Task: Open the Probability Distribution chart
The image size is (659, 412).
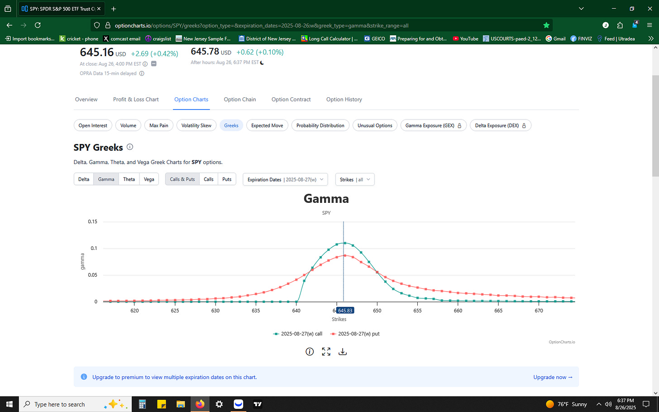Action: point(320,125)
